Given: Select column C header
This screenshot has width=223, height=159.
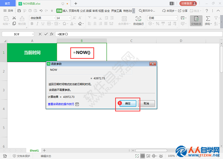Looking at the screenshot, I should 131,41.
